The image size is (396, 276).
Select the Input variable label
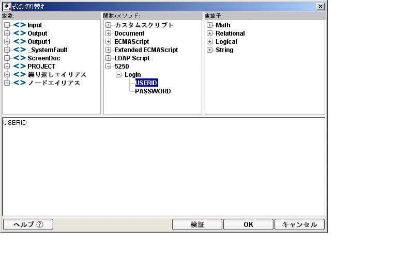pos(35,25)
